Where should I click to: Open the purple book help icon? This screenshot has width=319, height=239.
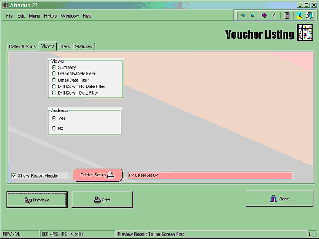[x=264, y=15]
